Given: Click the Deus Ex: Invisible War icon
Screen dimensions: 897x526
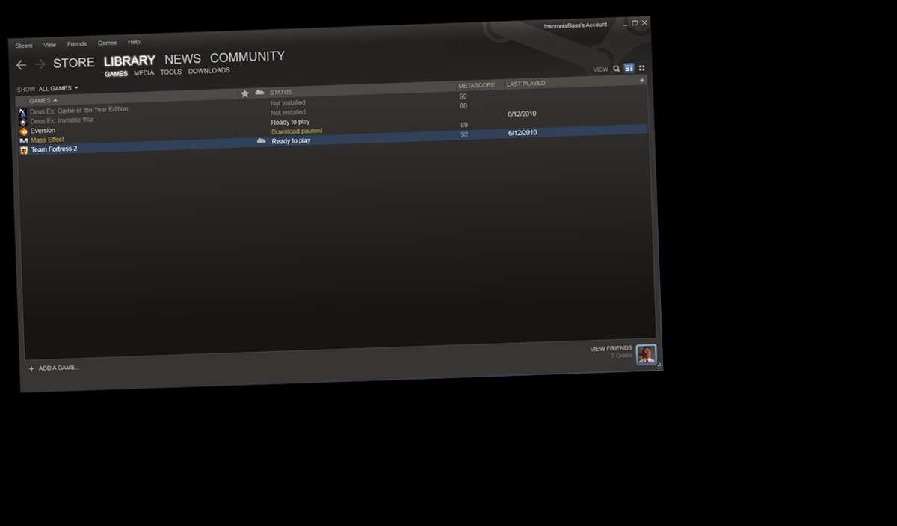Looking at the screenshot, I should point(23,122).
